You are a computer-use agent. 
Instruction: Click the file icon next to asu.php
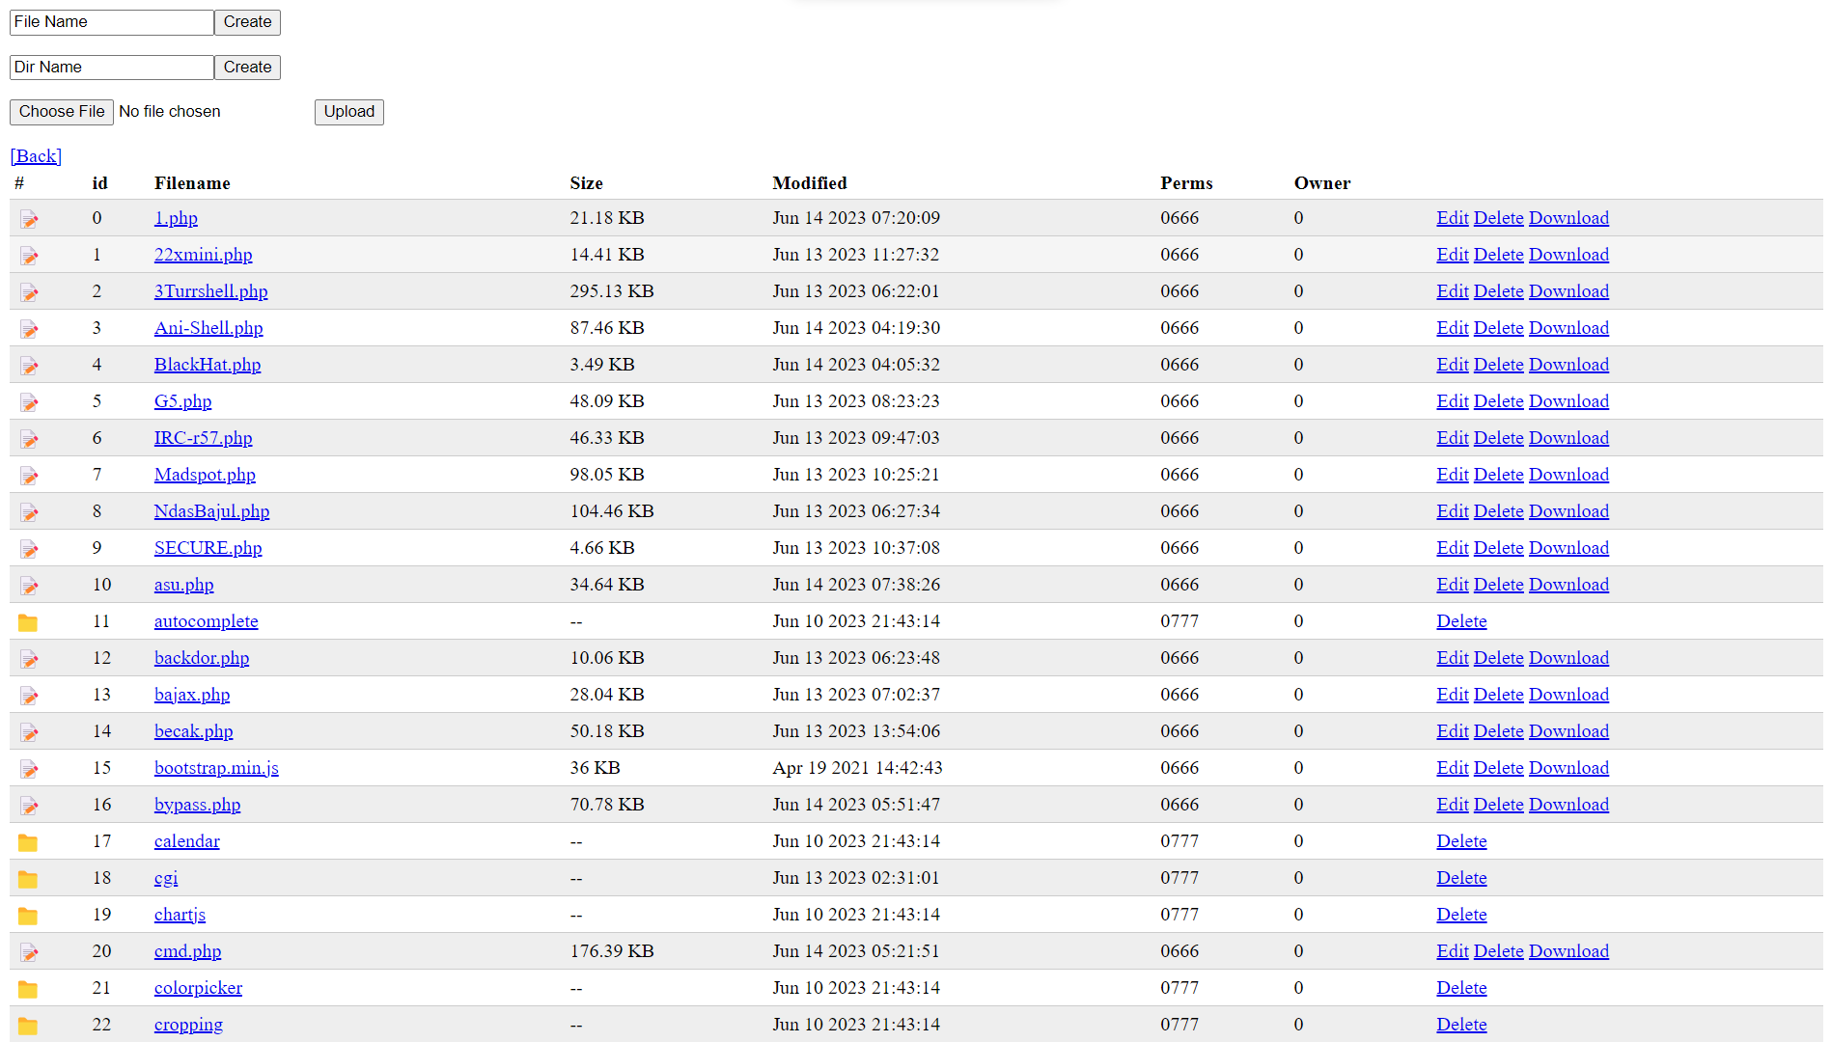pos(29,586)
